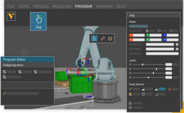
Task: Click the blue highlighted snap option button
Action: [x=162, y=89]
